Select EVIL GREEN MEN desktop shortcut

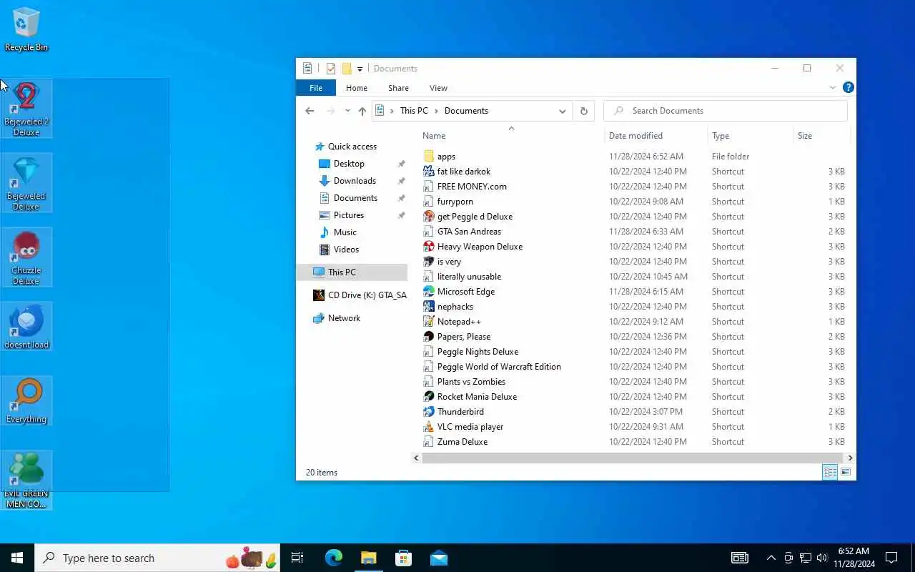(x=26, y=480)
